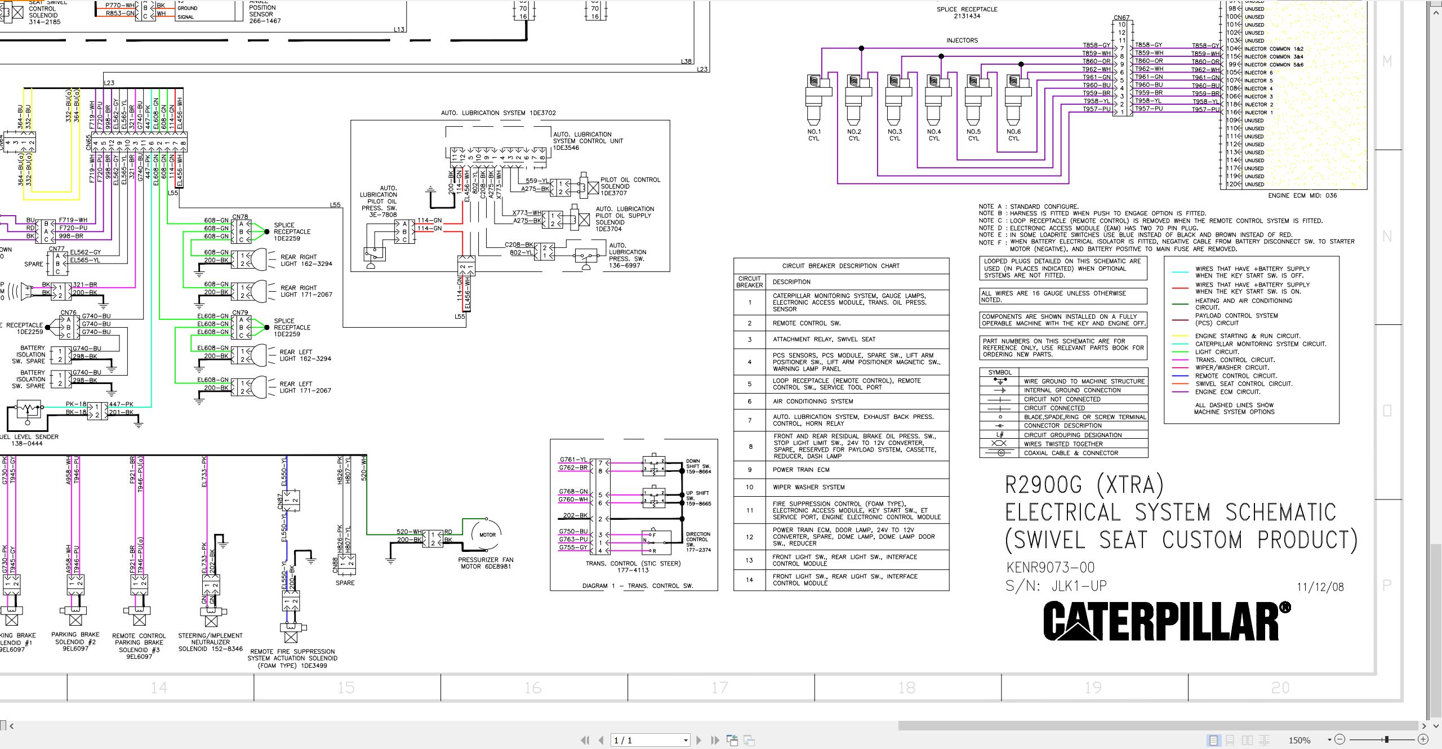
Task: Click the NO.1 CYL injector label
Action: [x=814, y=135]
